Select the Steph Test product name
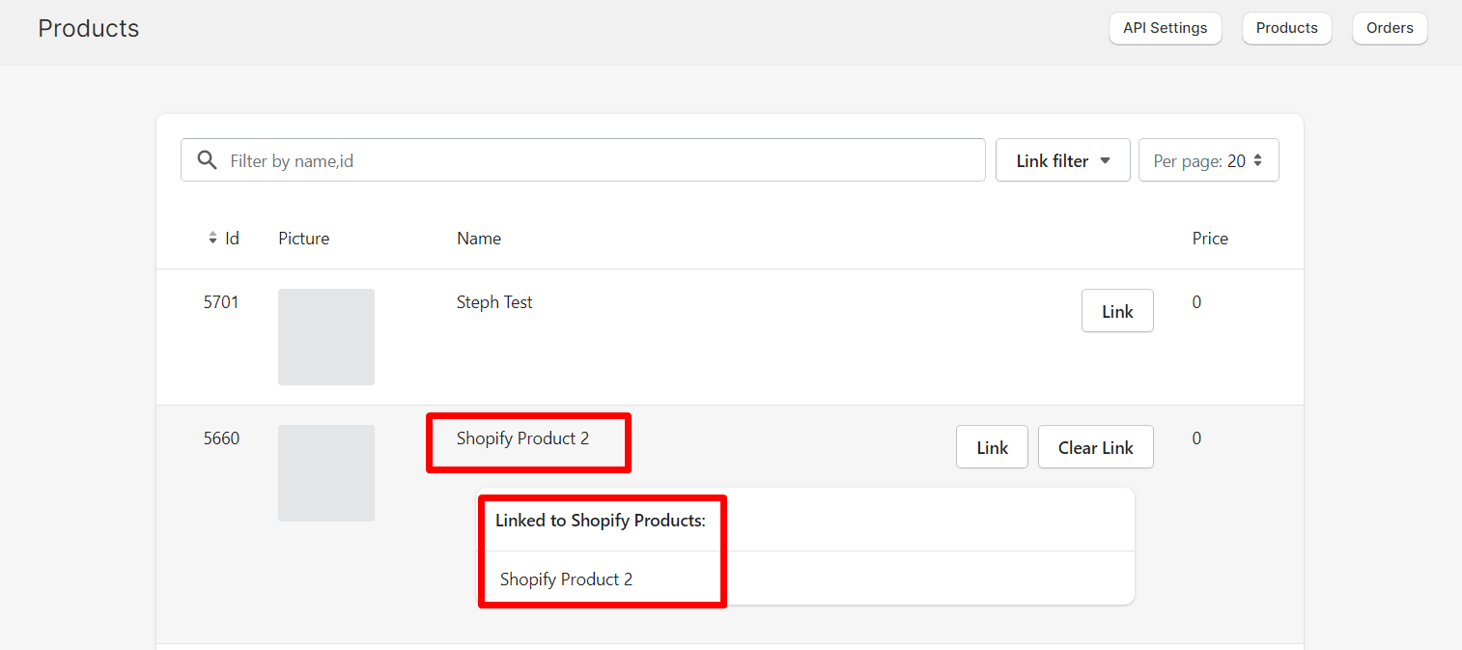 pos(494,302)
